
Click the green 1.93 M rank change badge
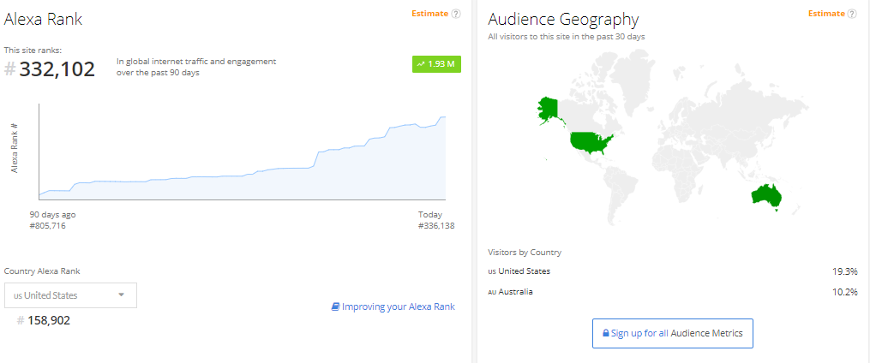[436, 64]
